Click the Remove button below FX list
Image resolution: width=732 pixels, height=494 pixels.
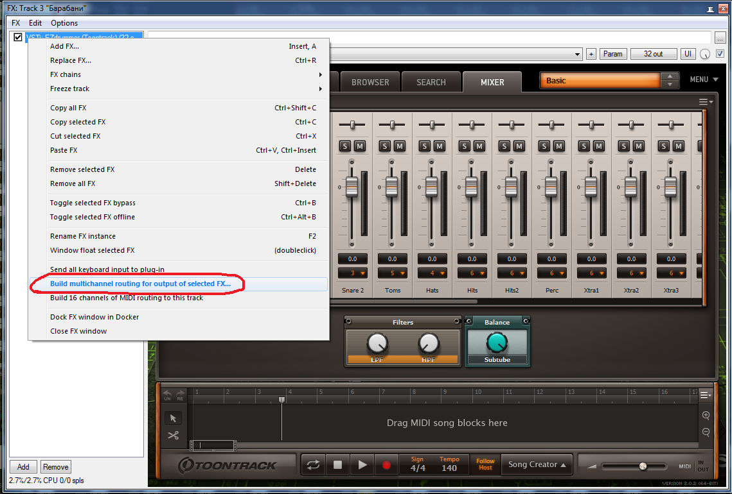pyautogui.click(x=56, y=467)
